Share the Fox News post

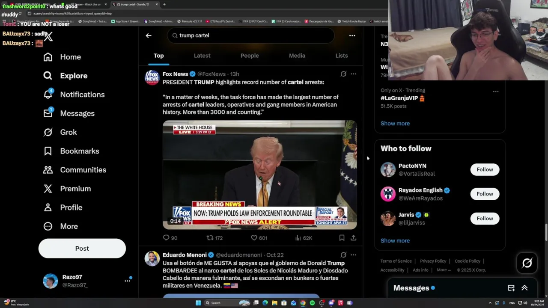coord(353,238)
